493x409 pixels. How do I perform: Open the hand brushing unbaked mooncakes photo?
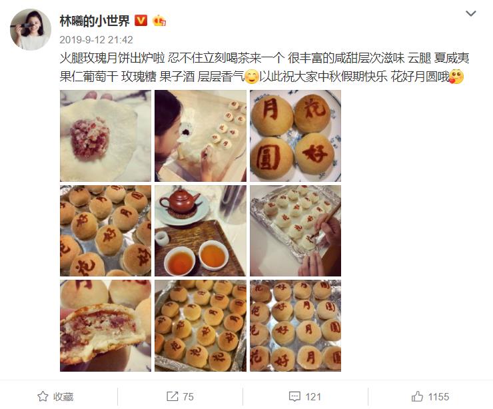295,230
